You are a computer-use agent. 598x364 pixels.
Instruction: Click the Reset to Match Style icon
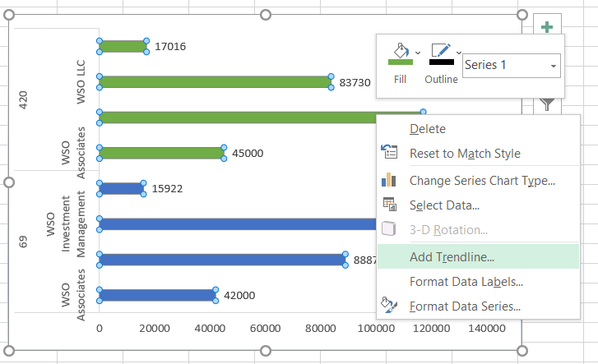pyautogui.click(x=390, y=153)
